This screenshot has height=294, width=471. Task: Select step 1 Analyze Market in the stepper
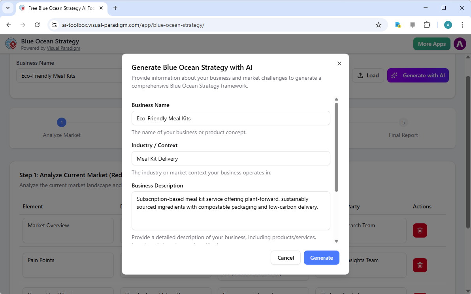click(x=62, y=122)
